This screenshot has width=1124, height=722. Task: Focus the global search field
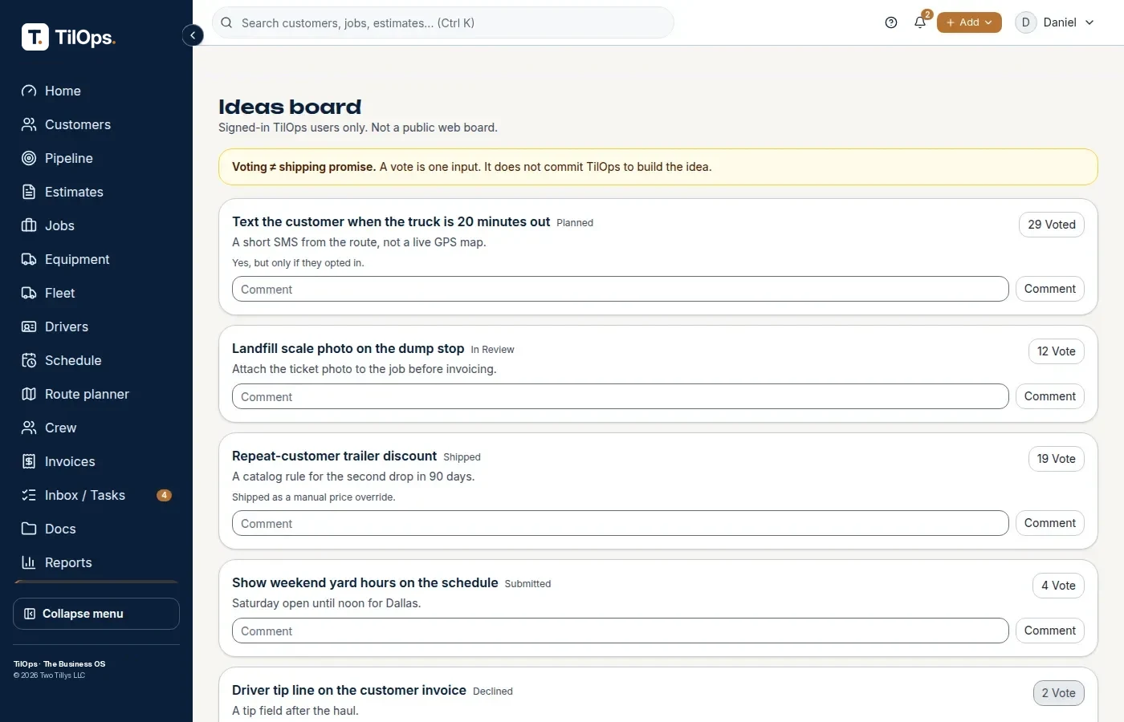point(443,22)
